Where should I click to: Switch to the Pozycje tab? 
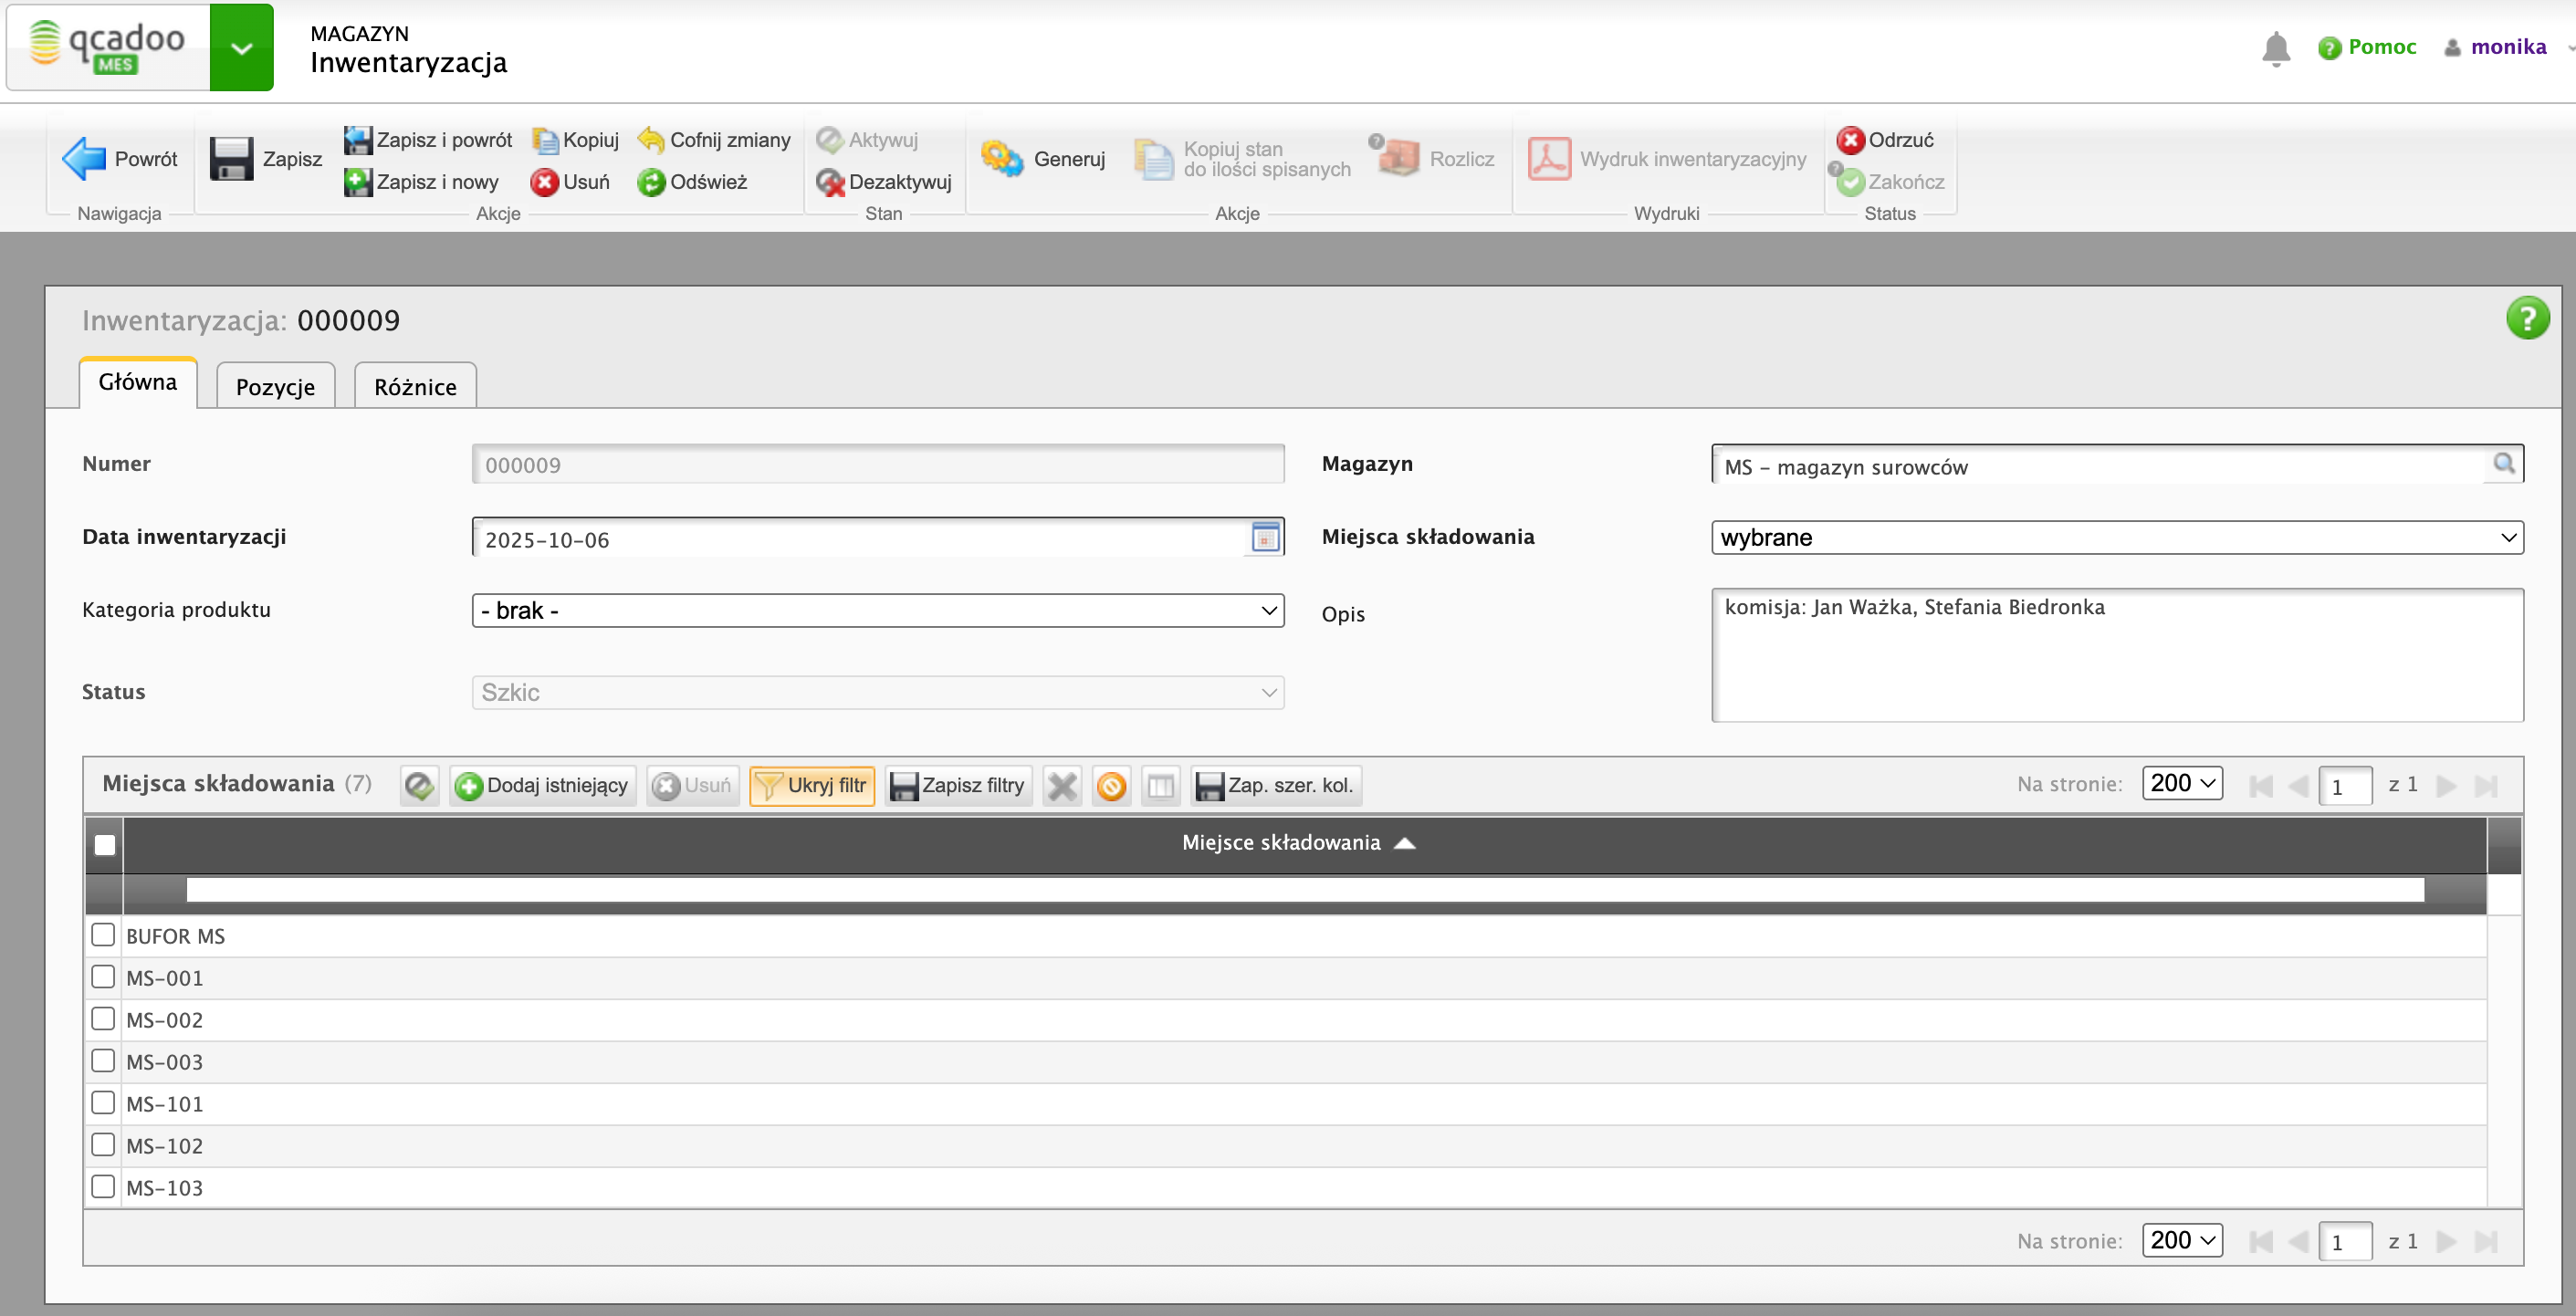(x=275, y=387)
